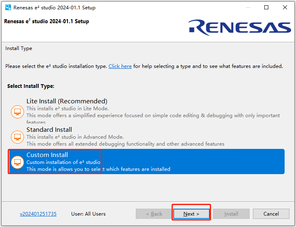Maximize the setup window
Viewport: 296px width, 227px height.
click(266, 7)
